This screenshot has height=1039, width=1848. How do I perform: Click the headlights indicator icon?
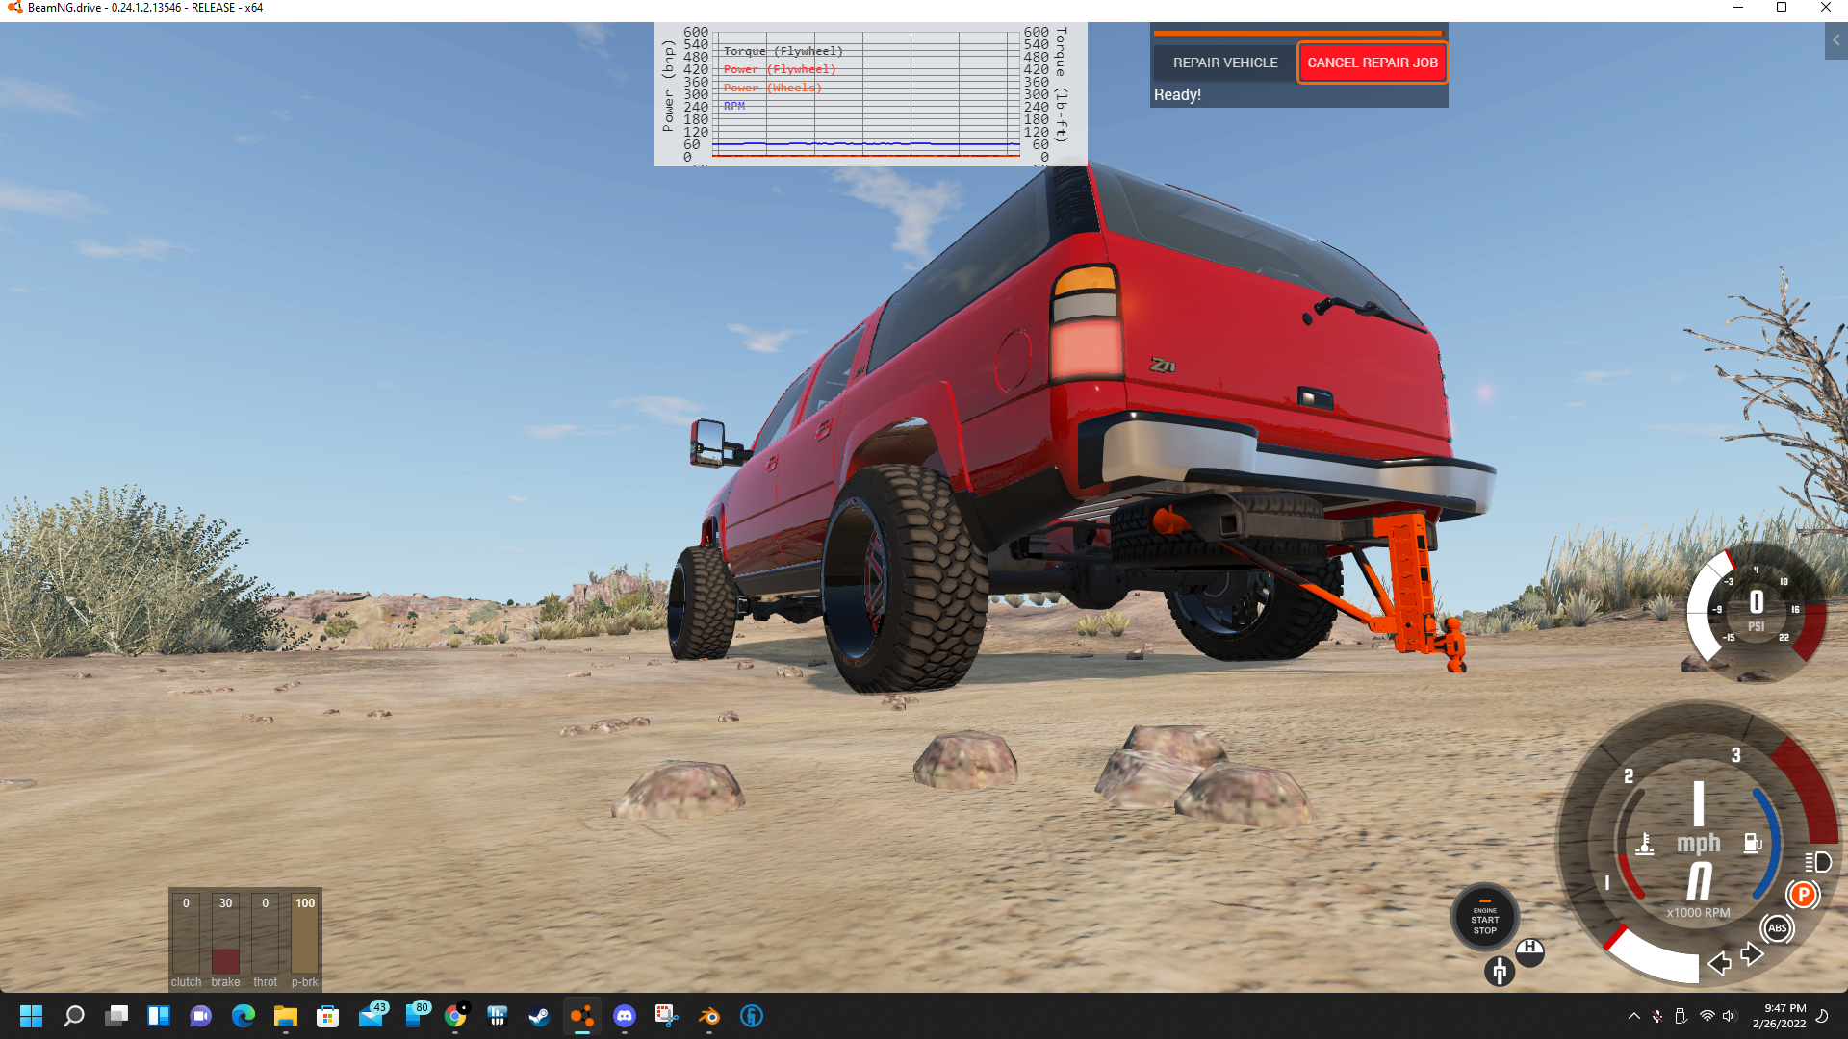pyautogui.click(x=1817, y=862)
